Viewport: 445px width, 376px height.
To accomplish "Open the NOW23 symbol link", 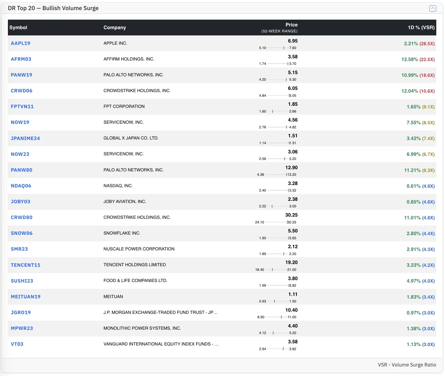I will click(x=20, y=154).
